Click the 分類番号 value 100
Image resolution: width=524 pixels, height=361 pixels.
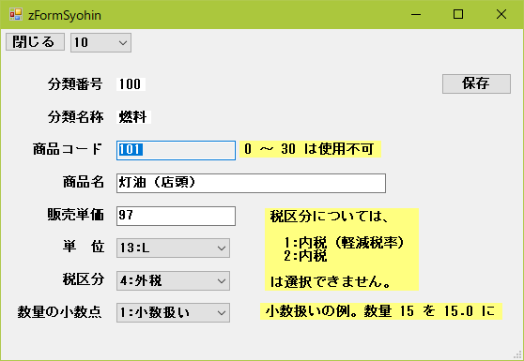point(131,84)
